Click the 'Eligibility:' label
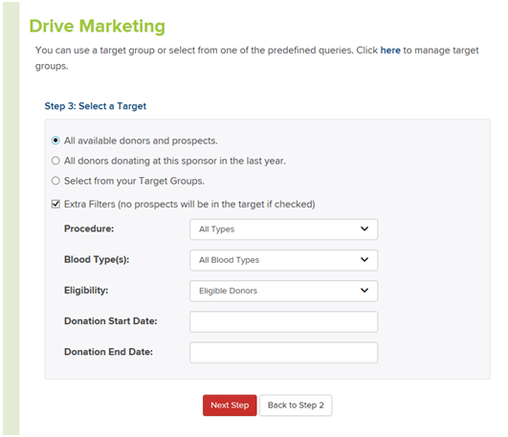508x437 pixels. pyautogui.click(x=86, y=291)
